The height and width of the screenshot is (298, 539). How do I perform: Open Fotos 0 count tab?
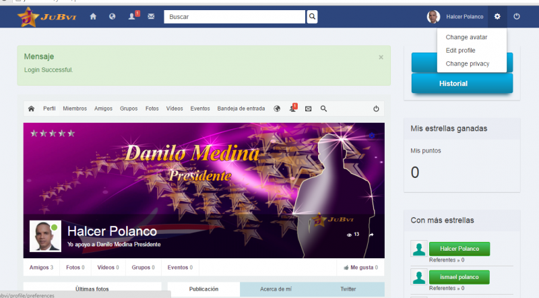coord(75,268)
